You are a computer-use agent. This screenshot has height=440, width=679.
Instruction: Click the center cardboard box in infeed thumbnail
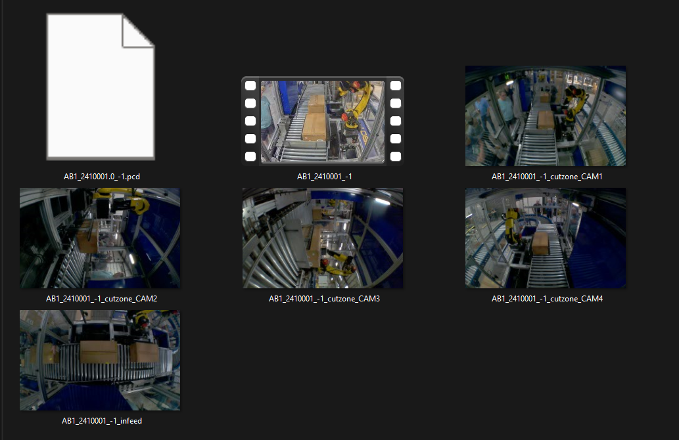coord(99,352)
